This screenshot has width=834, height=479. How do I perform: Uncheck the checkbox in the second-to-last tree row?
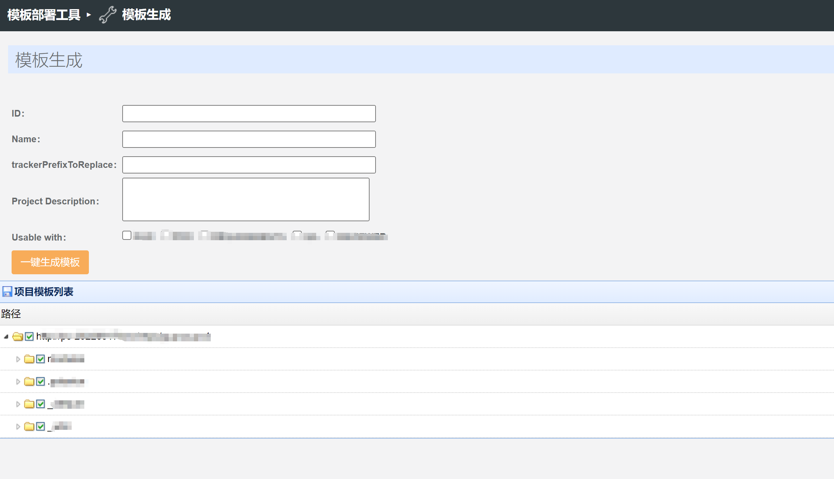click(41, 404)
